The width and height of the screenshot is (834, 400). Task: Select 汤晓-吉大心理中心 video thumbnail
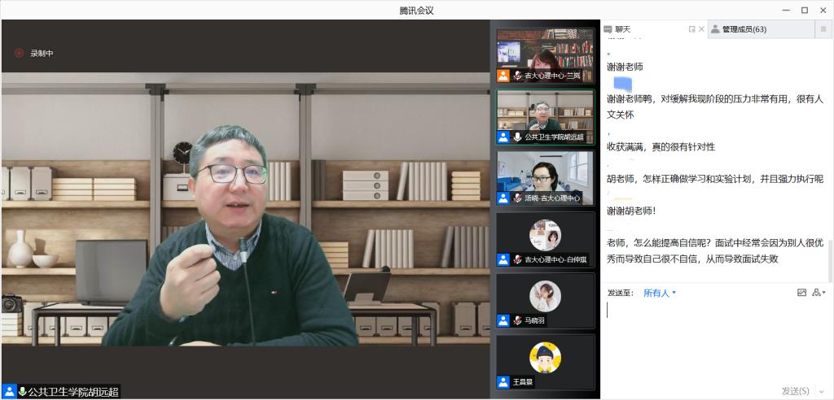pyautogui.click(x=545, y=177)
